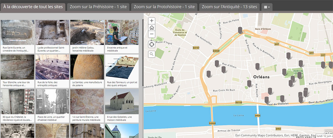333x138 pixels.
Task: Select the map marker at Rue de Patay junction
Action: 240,30
